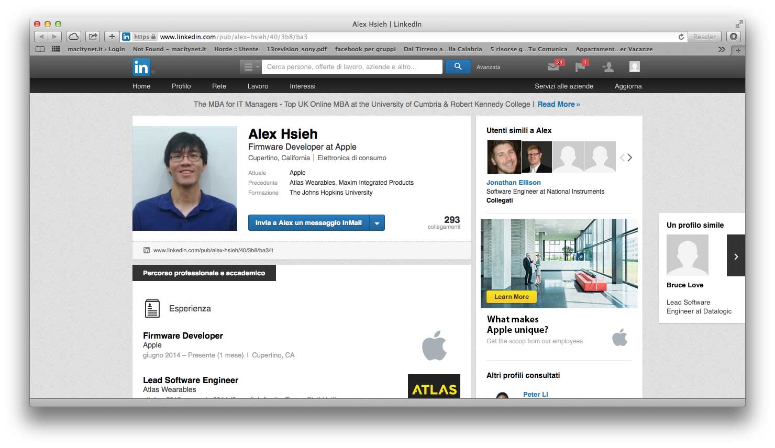Select the Percorso professionale e accademico tab
The width and height of the screenshot is (775, 448).
point(204,273)
